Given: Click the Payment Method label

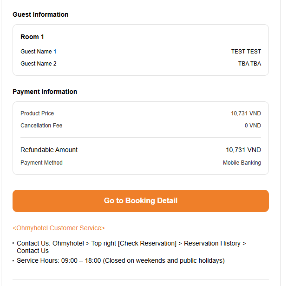Looking at the screenshot, I should (x=41, y=163).
